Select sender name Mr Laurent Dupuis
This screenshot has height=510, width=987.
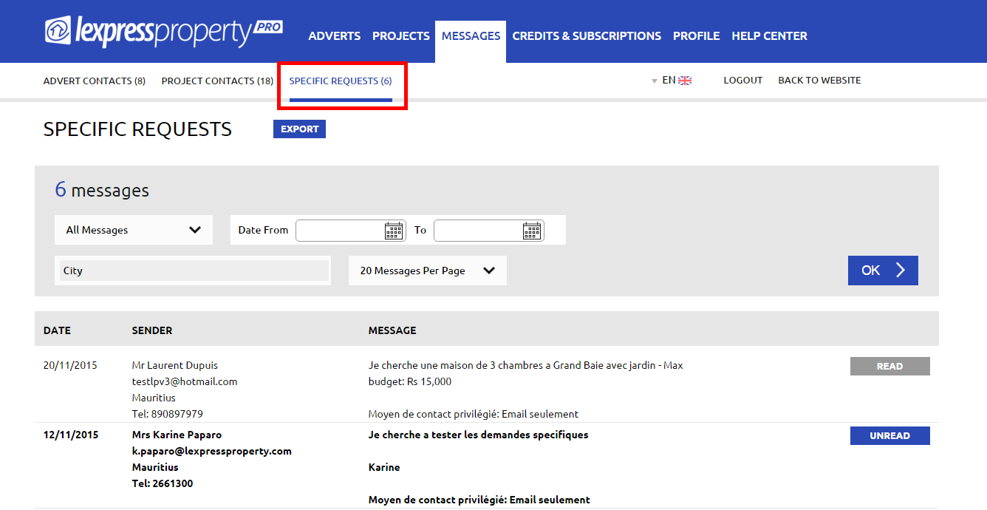175,365
